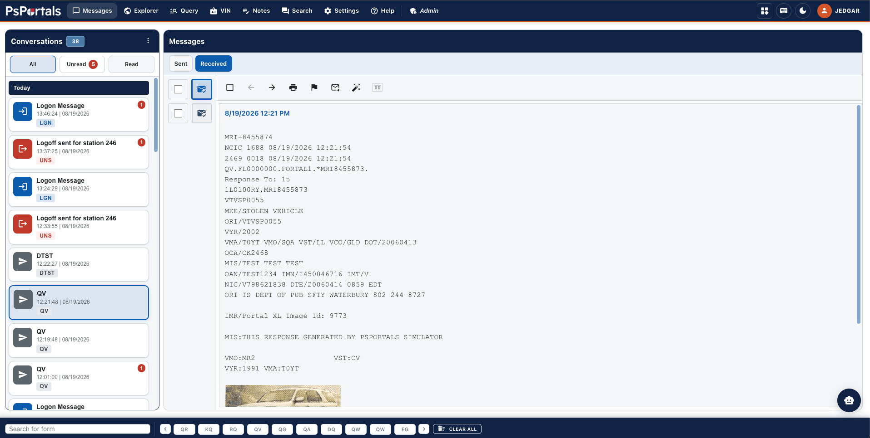This screenshot has width=870, height=438.
Task: Click the keyboard icon in top bar
Action: click(x=784, y=10)
